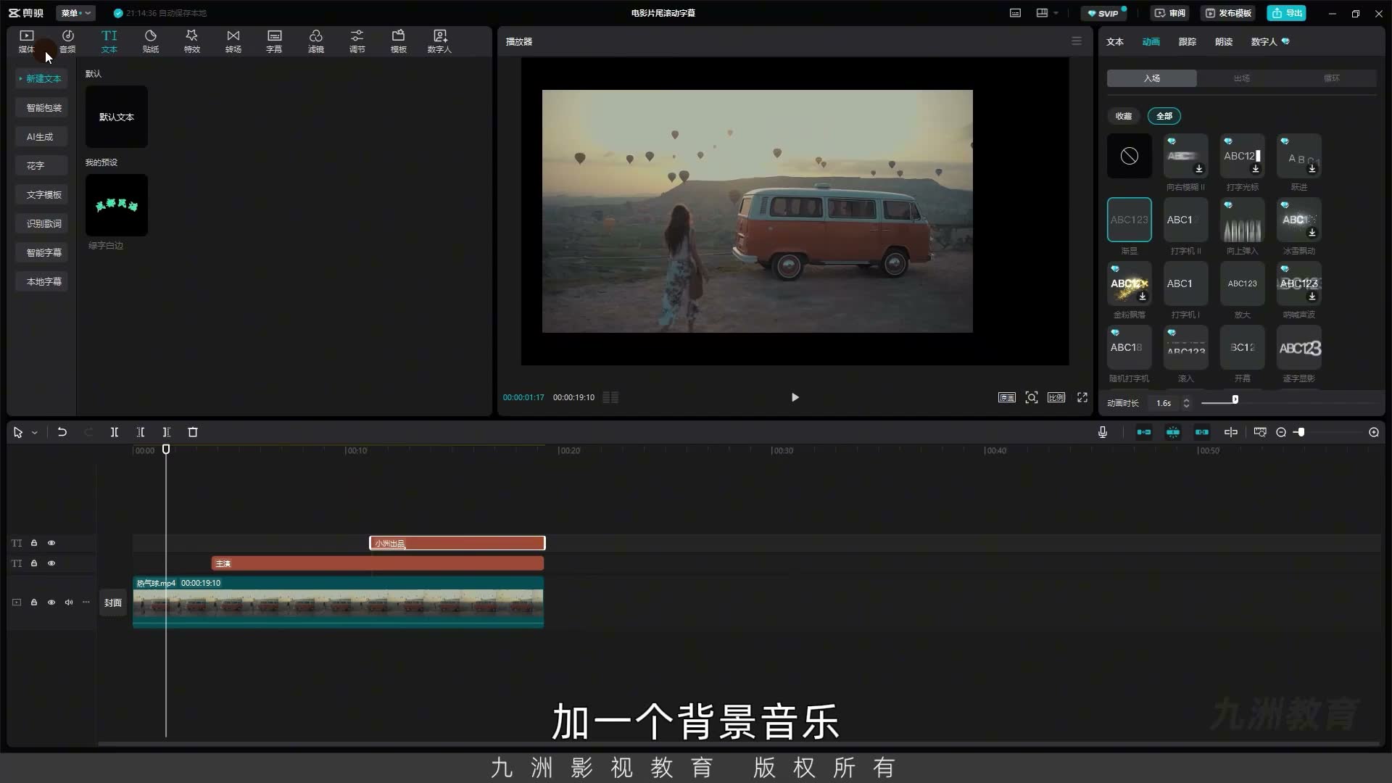1392x783 pixels.
Task: Apply the 渐显 fade-in animation
Action: click(x=1130, y=220)
